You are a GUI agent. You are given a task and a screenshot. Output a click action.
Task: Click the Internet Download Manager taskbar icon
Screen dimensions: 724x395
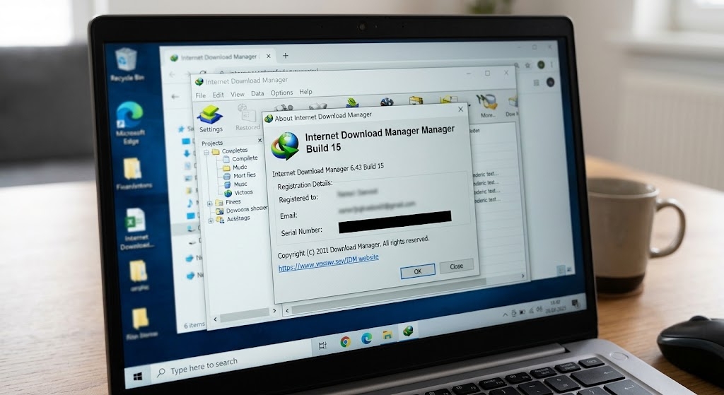pyautogui.click(x=408, y=331)
